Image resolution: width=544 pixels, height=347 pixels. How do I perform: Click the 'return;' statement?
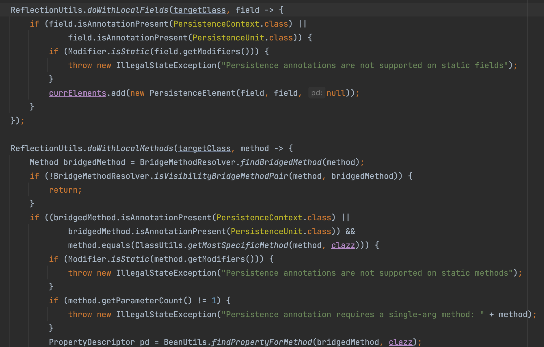(65, 190)
